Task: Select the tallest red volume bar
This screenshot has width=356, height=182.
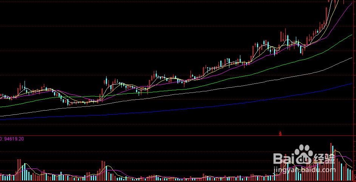Action: (331, 162)
